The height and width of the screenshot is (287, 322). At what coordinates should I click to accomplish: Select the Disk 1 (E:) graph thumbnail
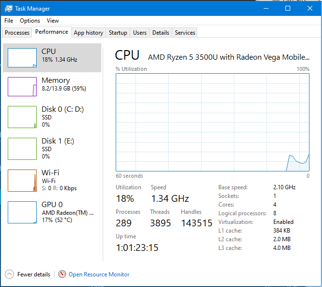(22, 149)
